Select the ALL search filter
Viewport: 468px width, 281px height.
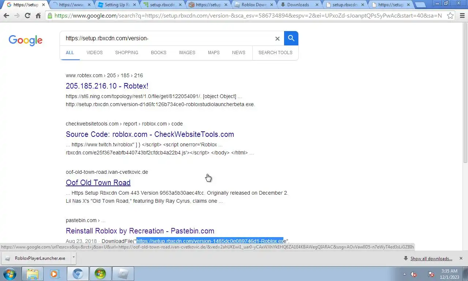pos(70,53)
